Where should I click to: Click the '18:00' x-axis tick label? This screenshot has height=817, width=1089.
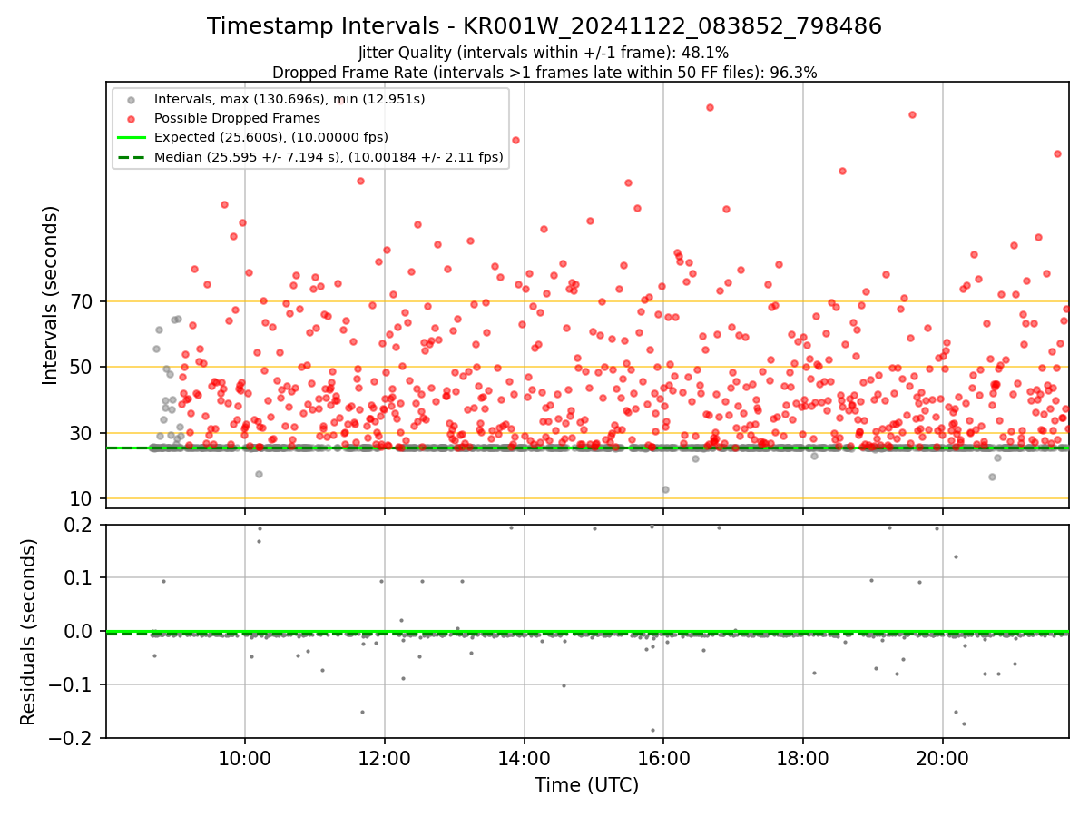point(803,758)
